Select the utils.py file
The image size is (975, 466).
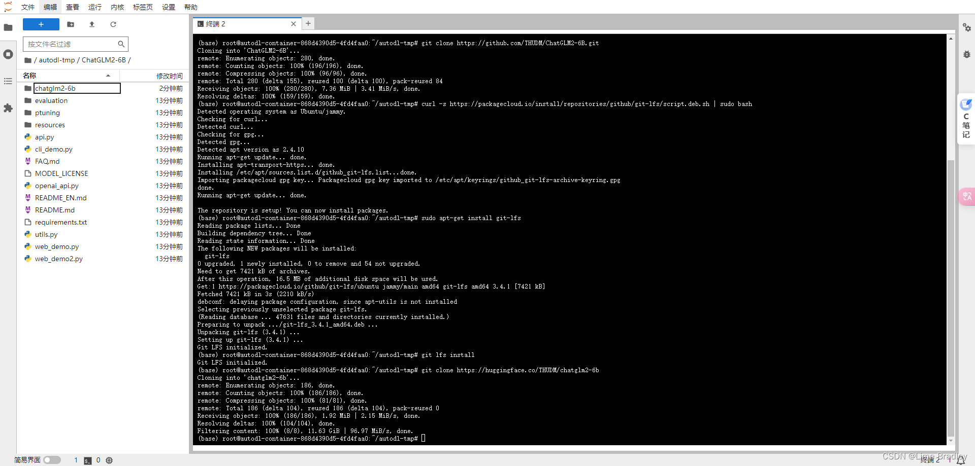(x=103, y=234)
